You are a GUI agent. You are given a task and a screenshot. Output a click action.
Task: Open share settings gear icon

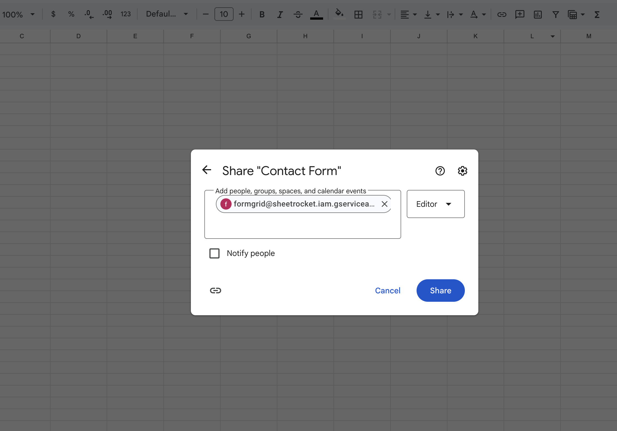tap(462, 171)
